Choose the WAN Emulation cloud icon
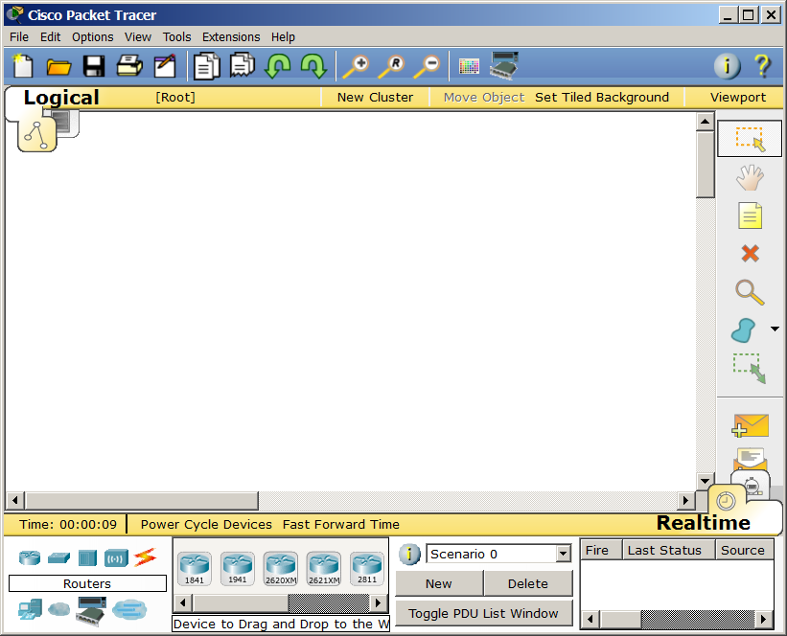787x636 pixels. pos(59,609)
